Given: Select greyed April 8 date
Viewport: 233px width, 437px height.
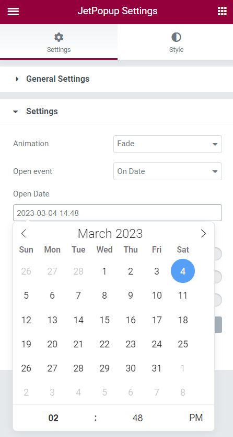Looking at the screenshot, I should click(183, 392).
